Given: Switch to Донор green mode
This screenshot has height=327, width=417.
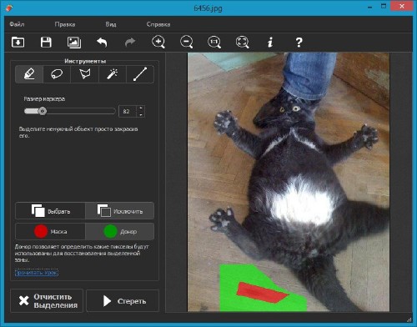Looking at the screenshot, I should tap(119, 231).
